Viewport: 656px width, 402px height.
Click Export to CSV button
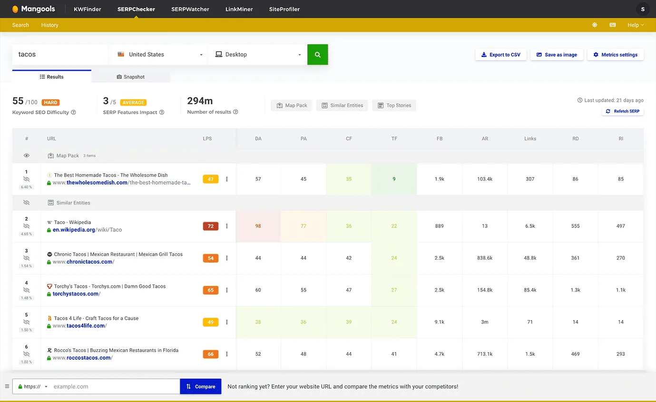501,55
